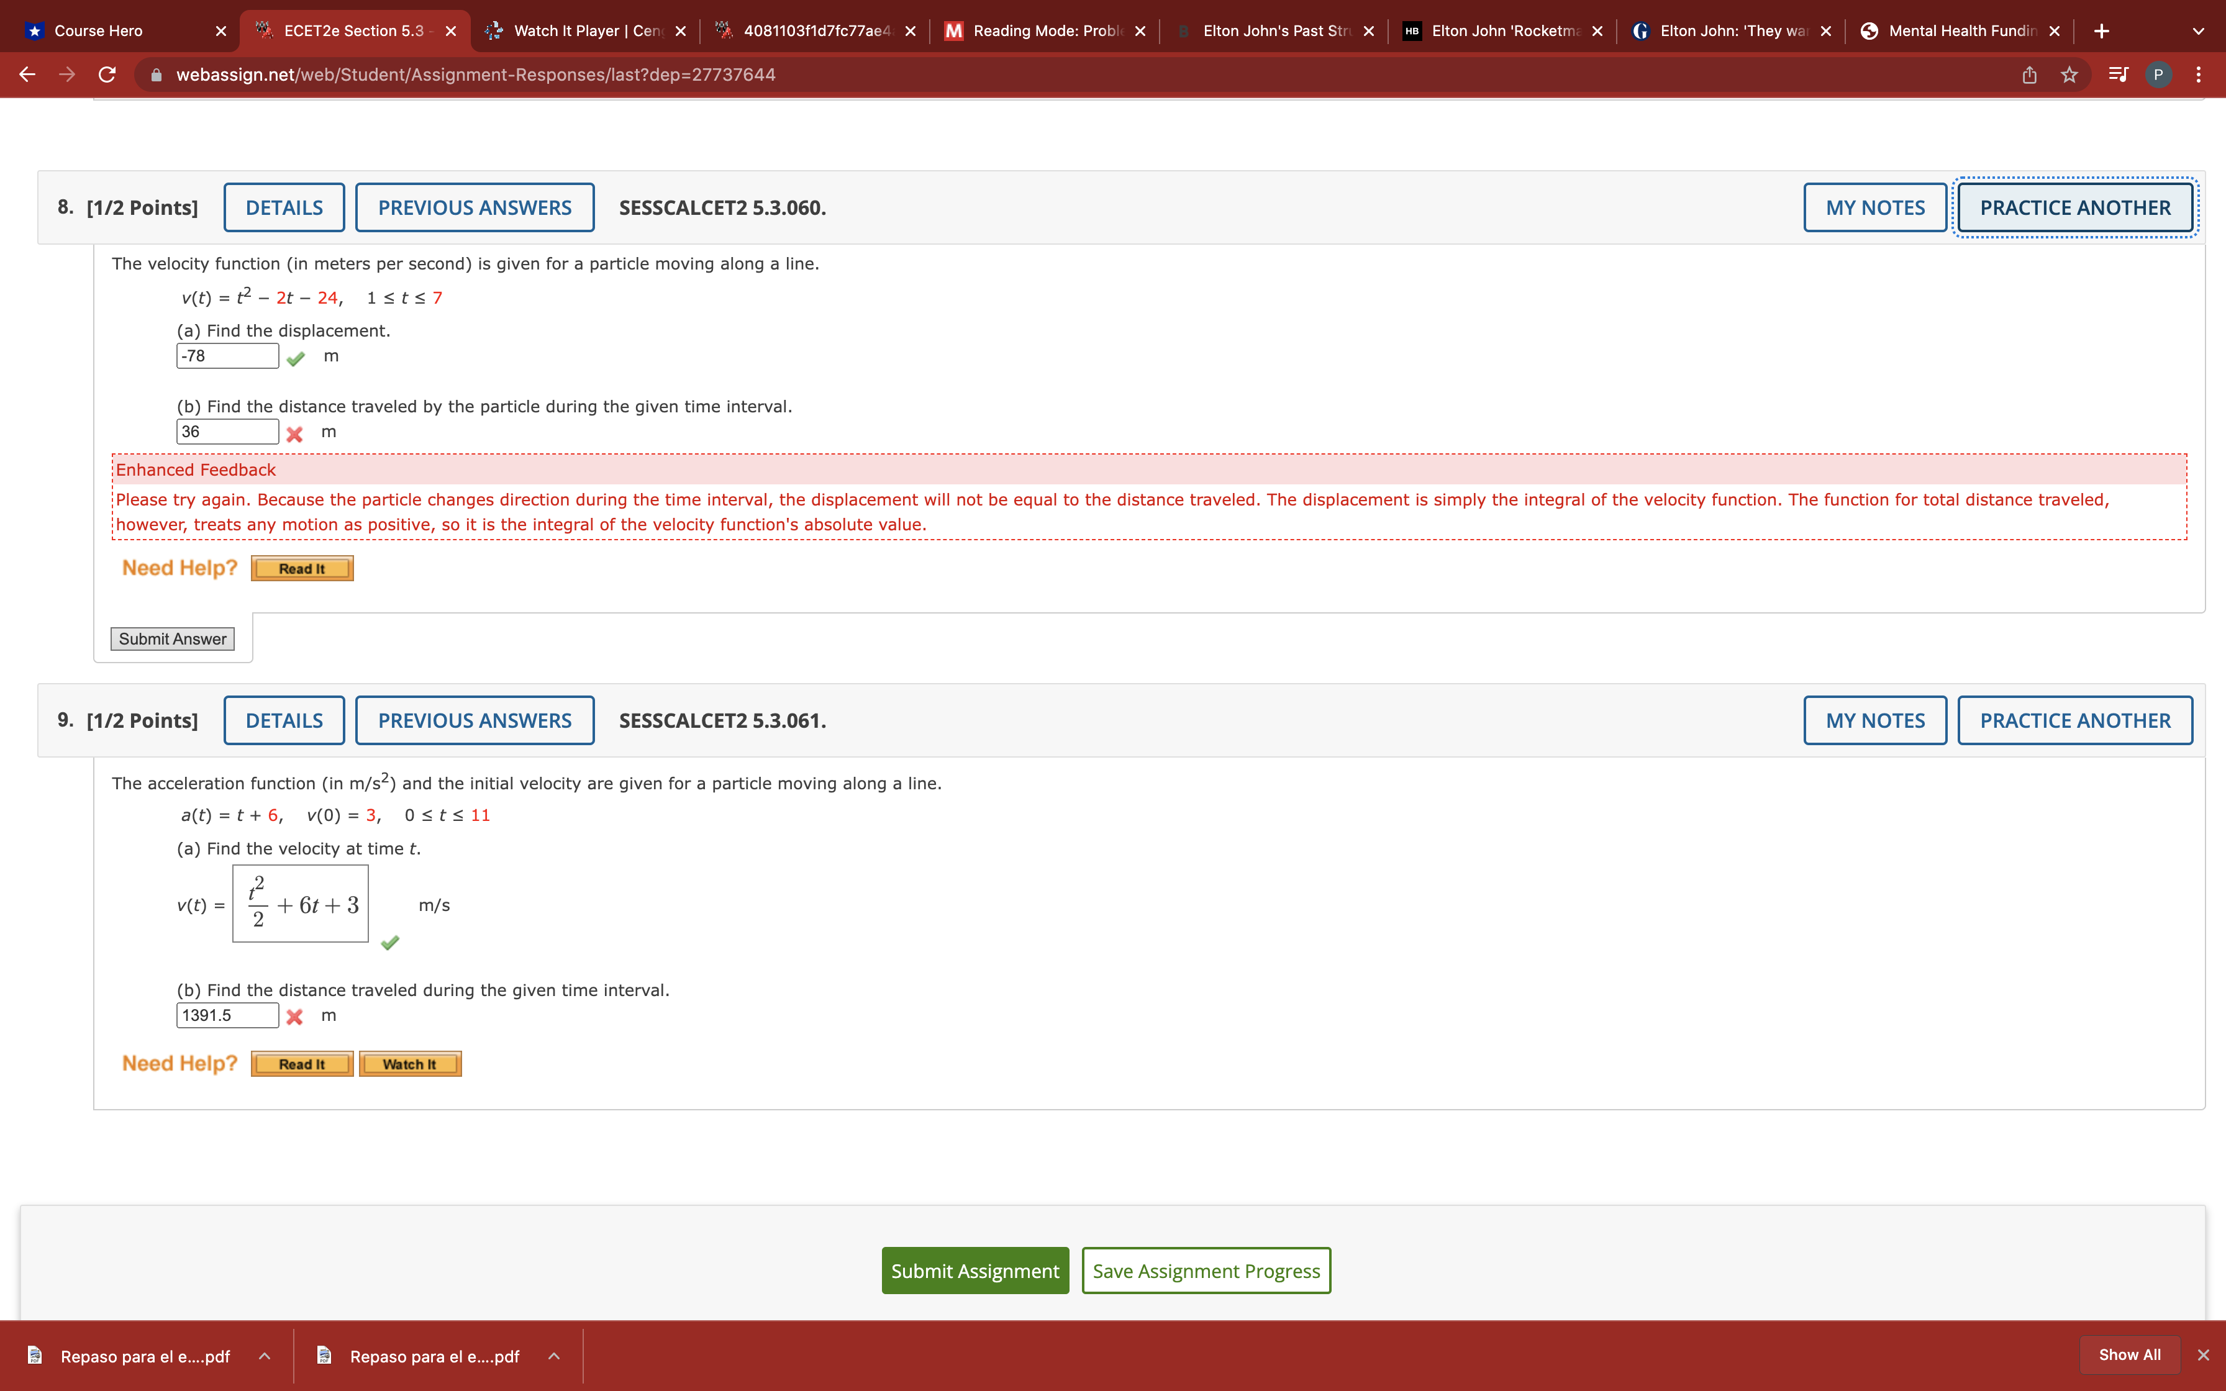Click the back navigation arrow
2226x1391 pixels.
tap(27, 75)
